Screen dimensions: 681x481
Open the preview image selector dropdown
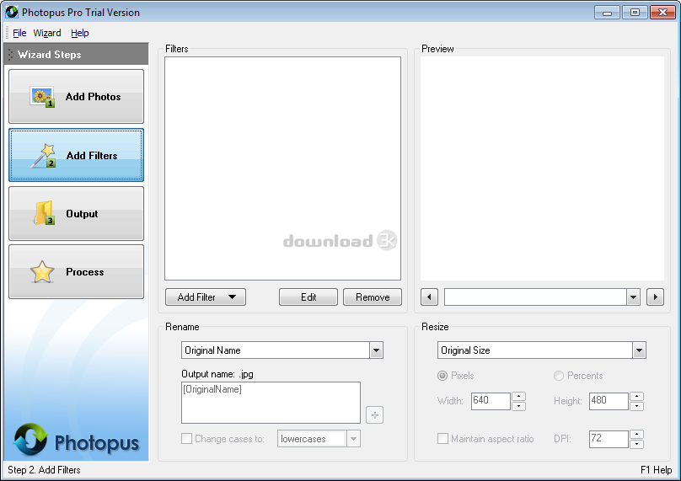click(633, 297)
